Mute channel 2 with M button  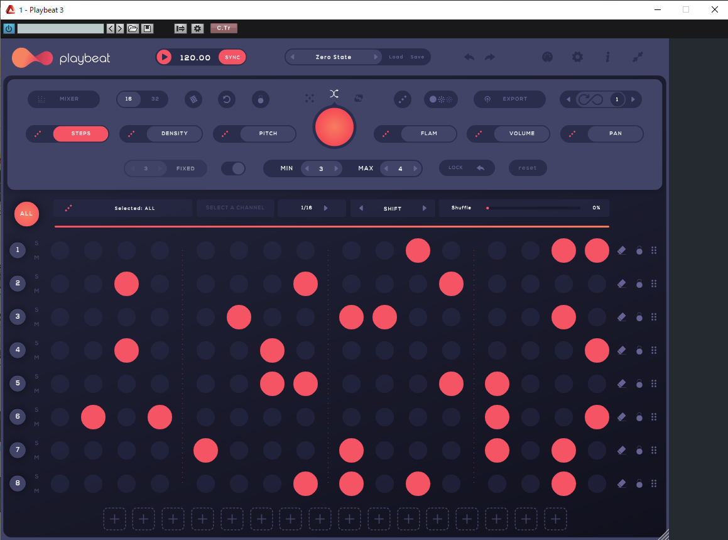tap(36, 291)
